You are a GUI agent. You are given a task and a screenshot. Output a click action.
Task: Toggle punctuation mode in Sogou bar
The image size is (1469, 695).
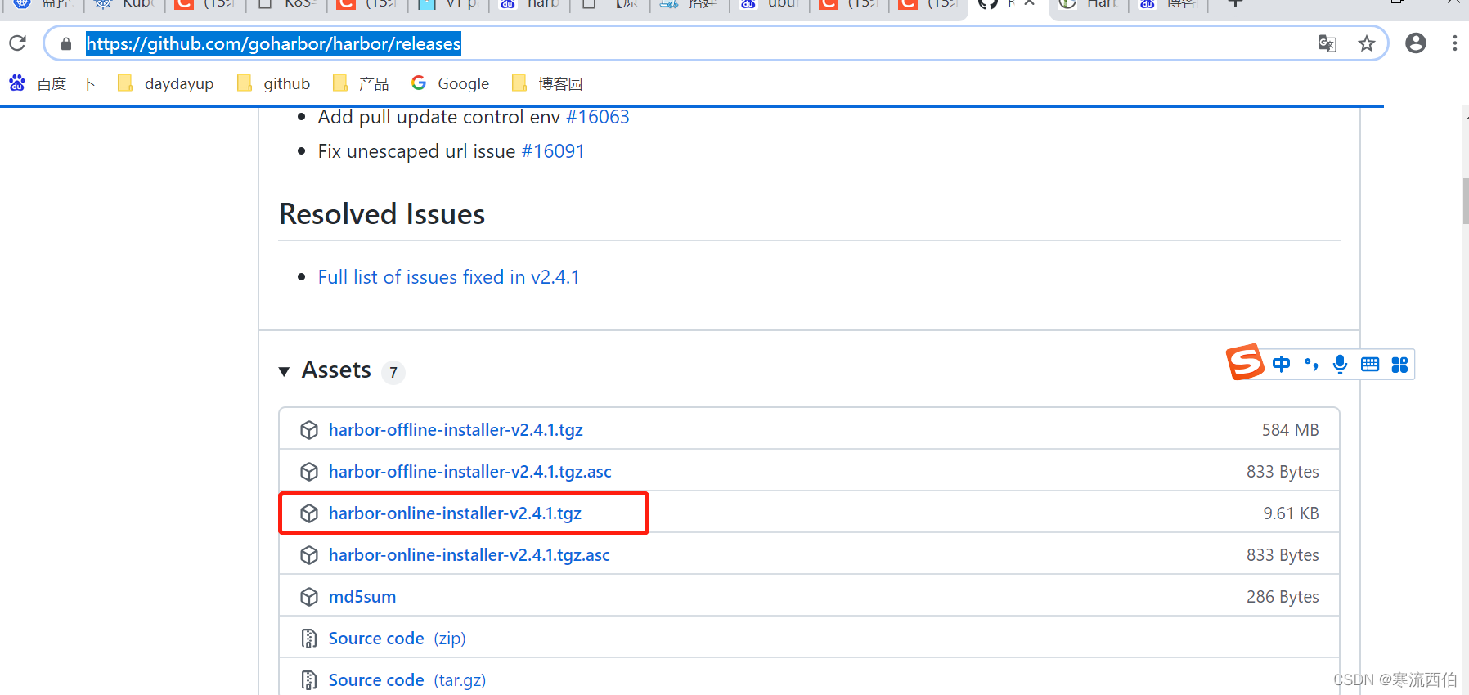point(1311,365)
